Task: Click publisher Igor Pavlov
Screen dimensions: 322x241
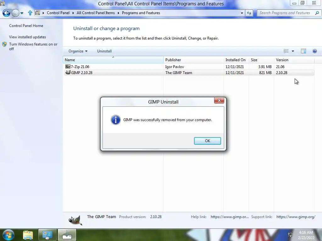Action: 175,67
